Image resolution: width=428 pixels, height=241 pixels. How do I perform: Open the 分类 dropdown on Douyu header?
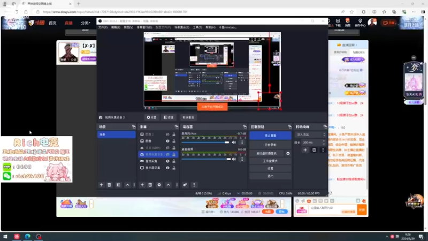point(86,23)
